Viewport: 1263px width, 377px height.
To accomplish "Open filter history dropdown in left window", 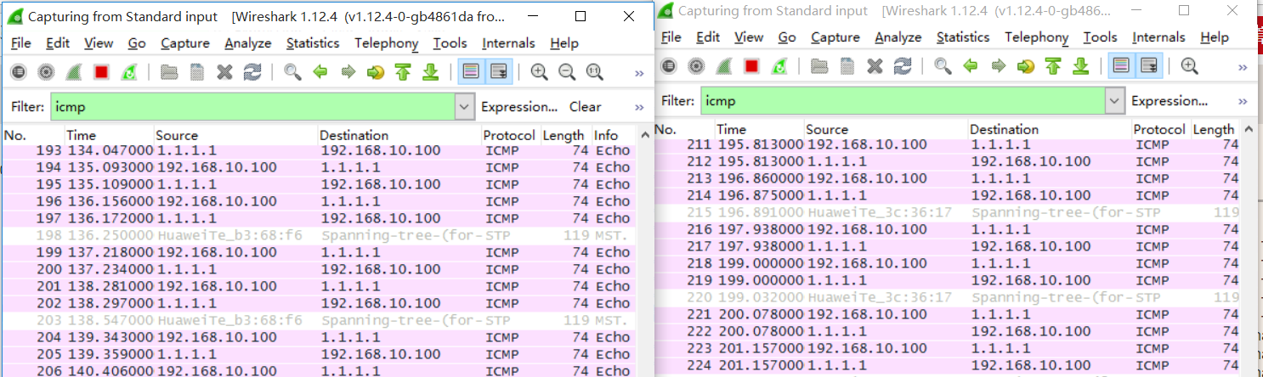I will coord(464,107).
